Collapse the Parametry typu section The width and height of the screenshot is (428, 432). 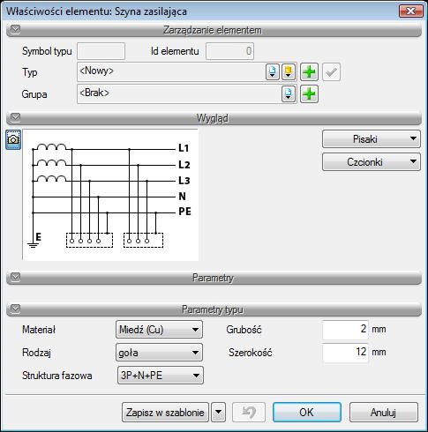[15, 309]
